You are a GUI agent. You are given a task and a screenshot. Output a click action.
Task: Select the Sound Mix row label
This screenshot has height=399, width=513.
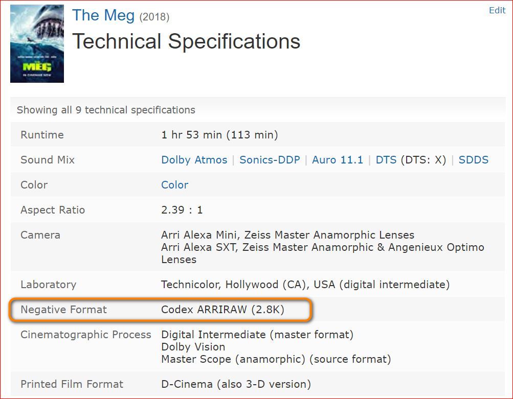tap(48, 160)
